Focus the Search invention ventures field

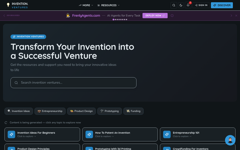pos(74,83)
